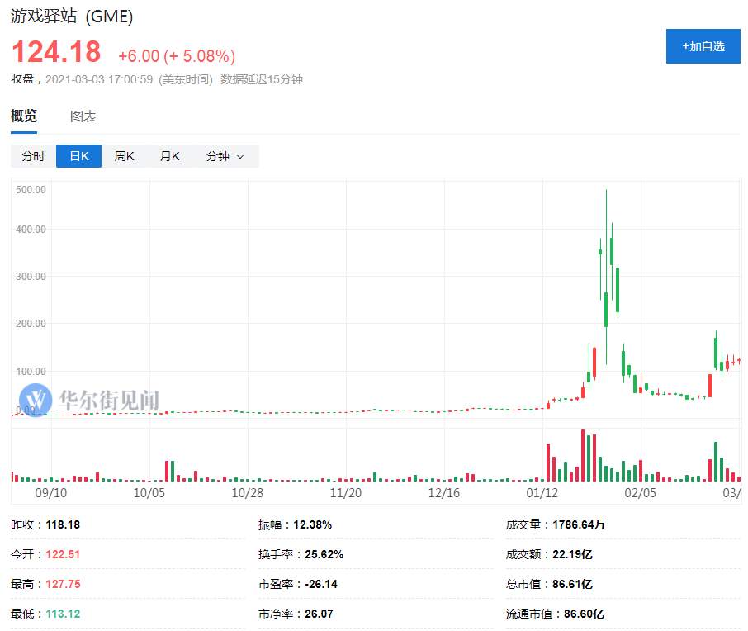The height and width of the screenshot is (631, 748).
Task: Click the 换手率 value 25.62%
Action: coord(324,554)
